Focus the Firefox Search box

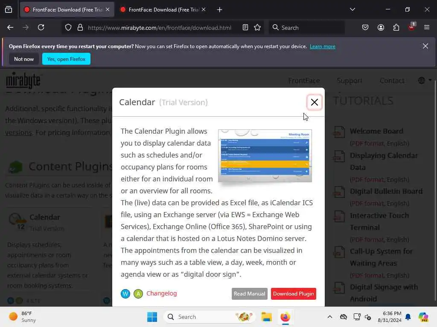point(306,28)
